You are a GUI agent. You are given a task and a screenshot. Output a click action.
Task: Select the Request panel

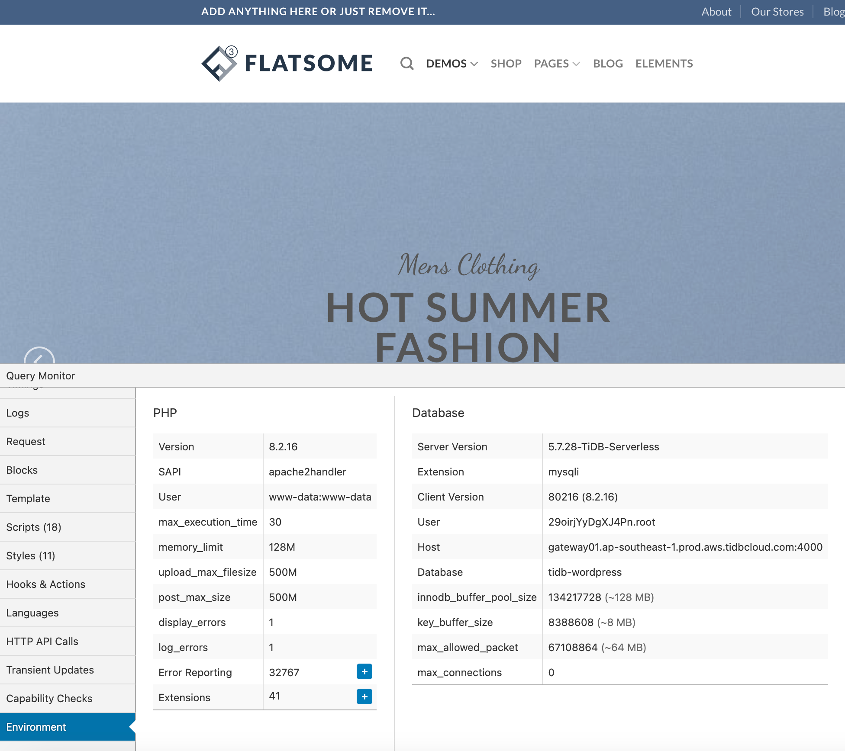coord(68,441)
